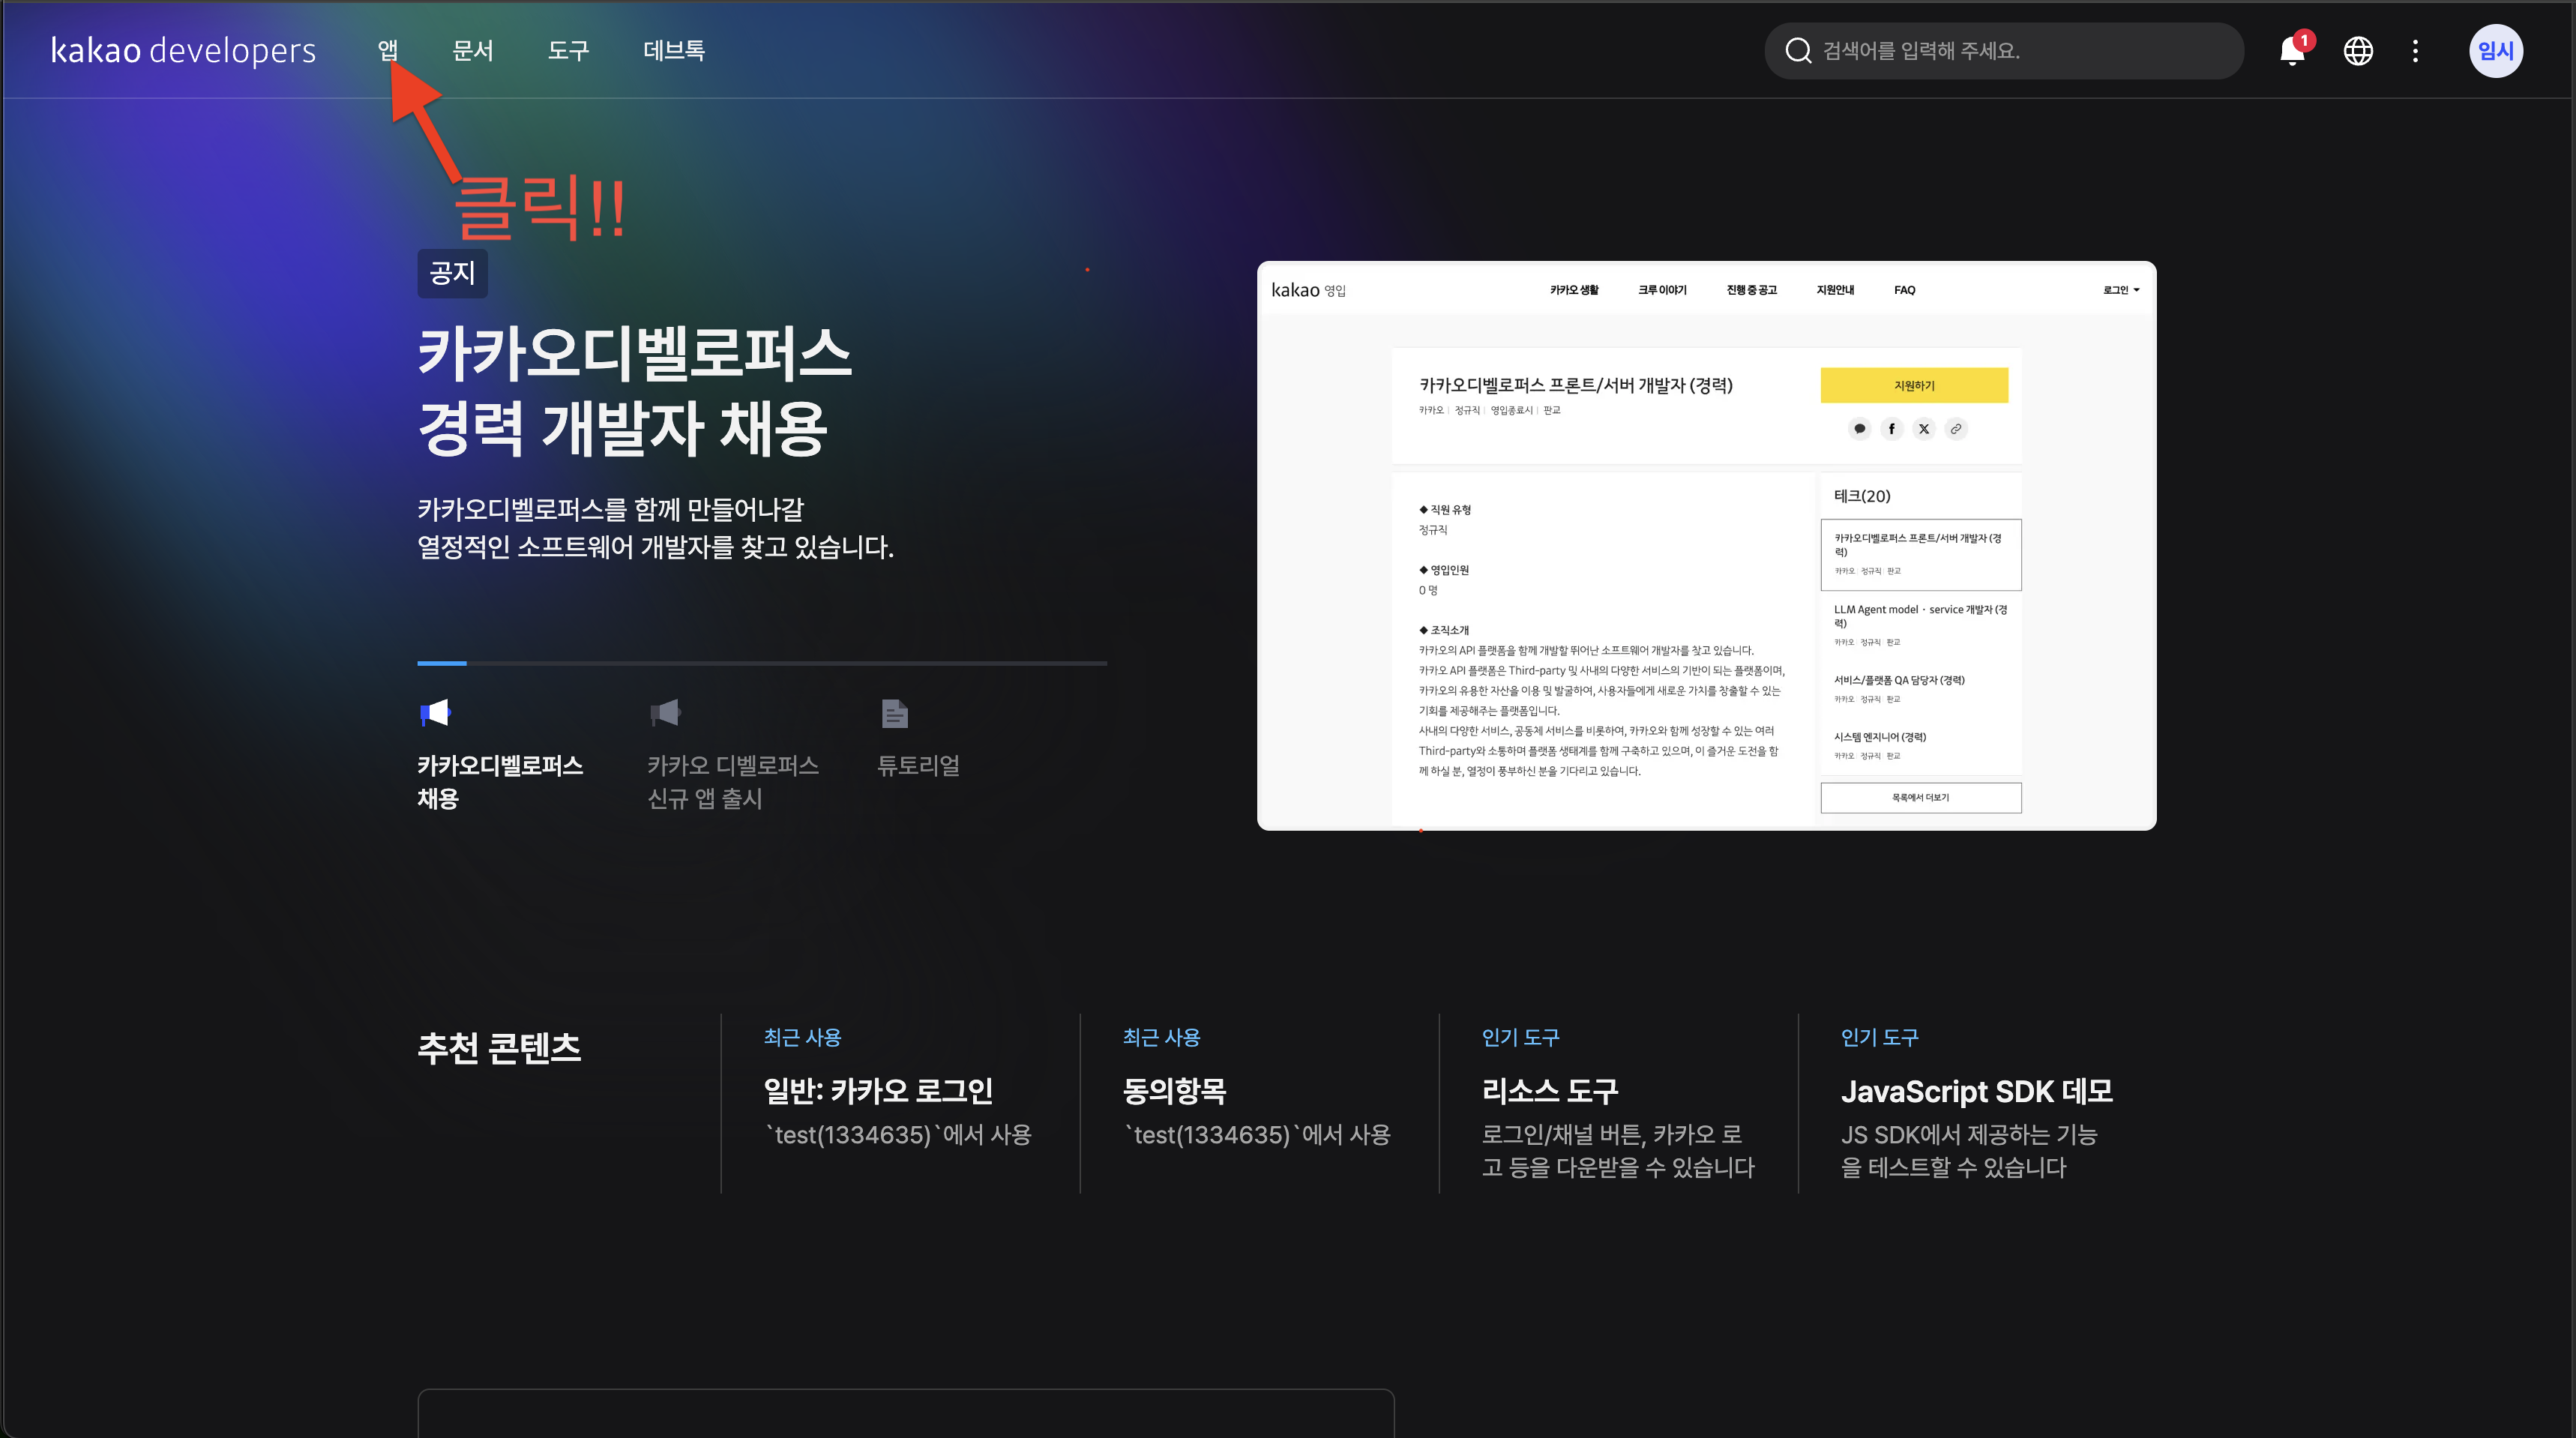2576x1438 pixels.
Task: Select the 튜토리얼 document icon
Action: (x=894, y=713)
